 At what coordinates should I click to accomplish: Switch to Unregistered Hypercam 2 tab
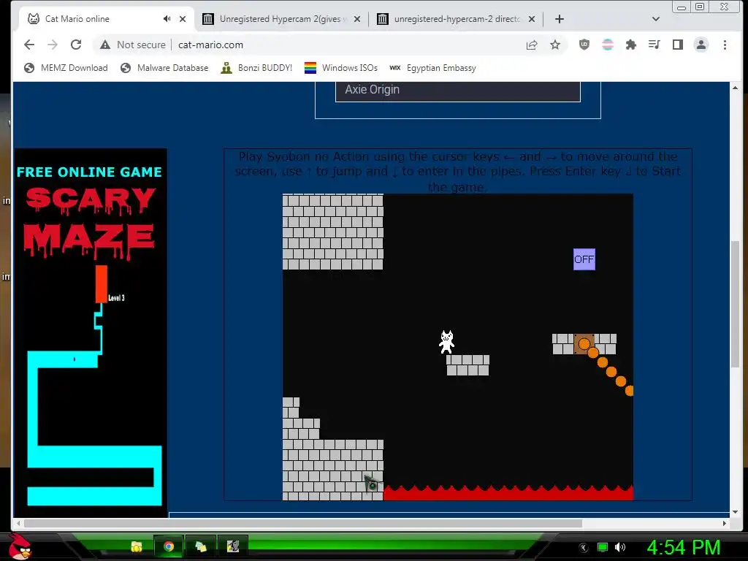tap(280, 19)
